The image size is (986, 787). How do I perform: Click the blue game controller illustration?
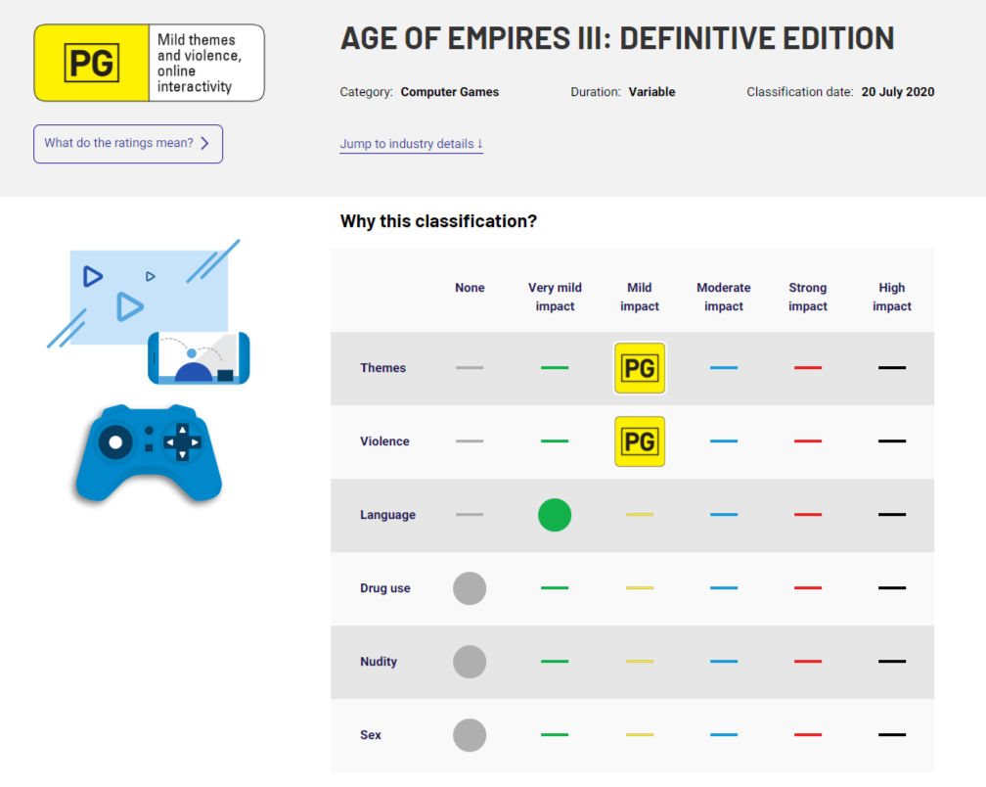[x=149, y=453]
